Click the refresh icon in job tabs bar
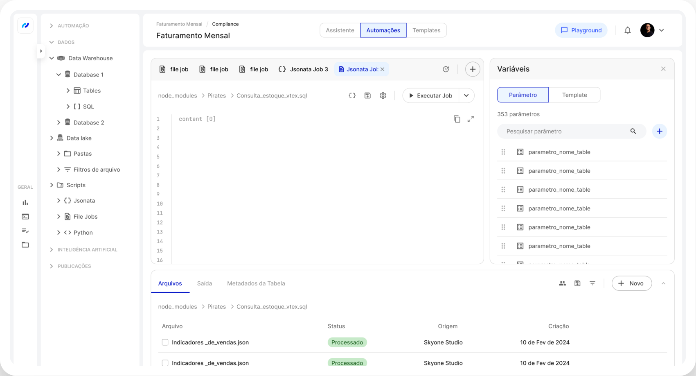The image size is (696, 376). pyautogui.click(x=446, y=69)
